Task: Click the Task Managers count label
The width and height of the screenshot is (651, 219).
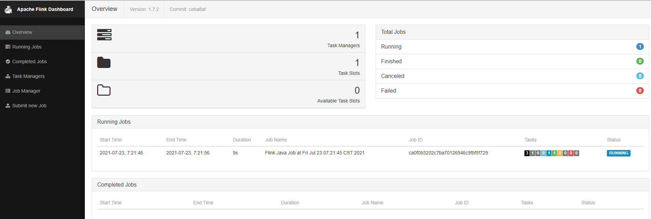Action: 343,45
